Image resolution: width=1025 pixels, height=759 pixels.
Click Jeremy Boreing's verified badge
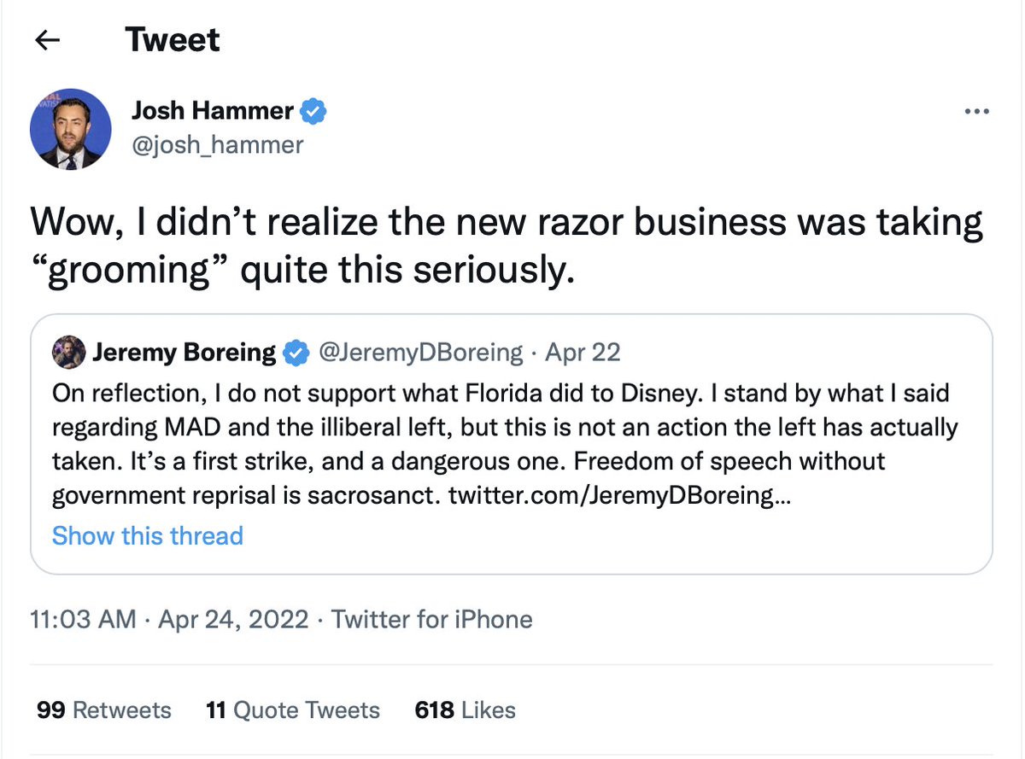(296, 352)
